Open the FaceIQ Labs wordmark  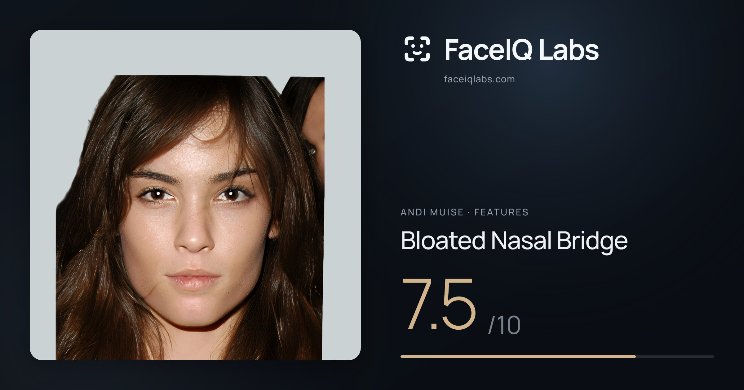coord(521,50)
